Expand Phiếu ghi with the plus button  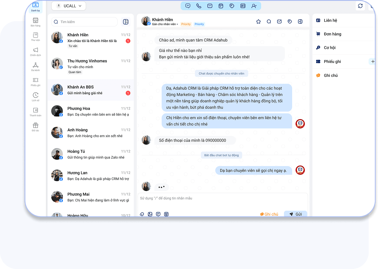[x=373, y=61]
